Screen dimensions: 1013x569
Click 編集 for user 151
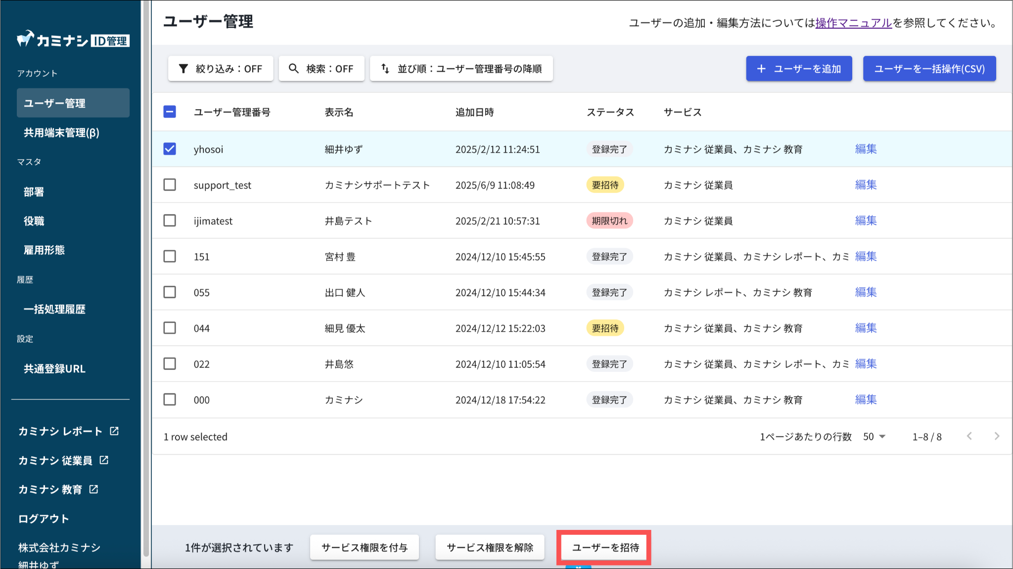coord(866,256)
